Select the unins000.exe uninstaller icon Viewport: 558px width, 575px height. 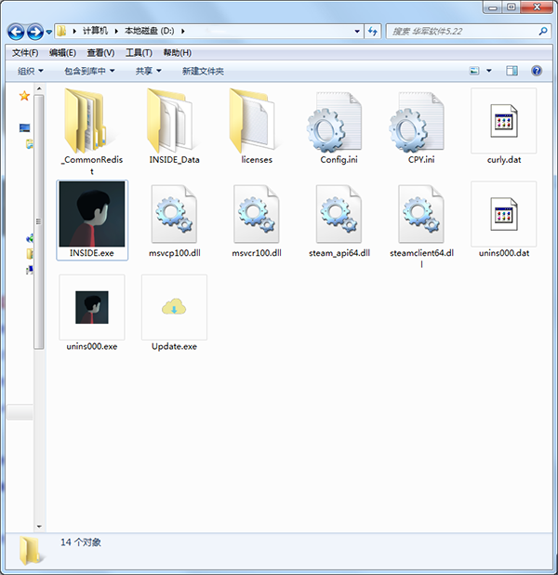pyautogui.click(x=92, y=307)
